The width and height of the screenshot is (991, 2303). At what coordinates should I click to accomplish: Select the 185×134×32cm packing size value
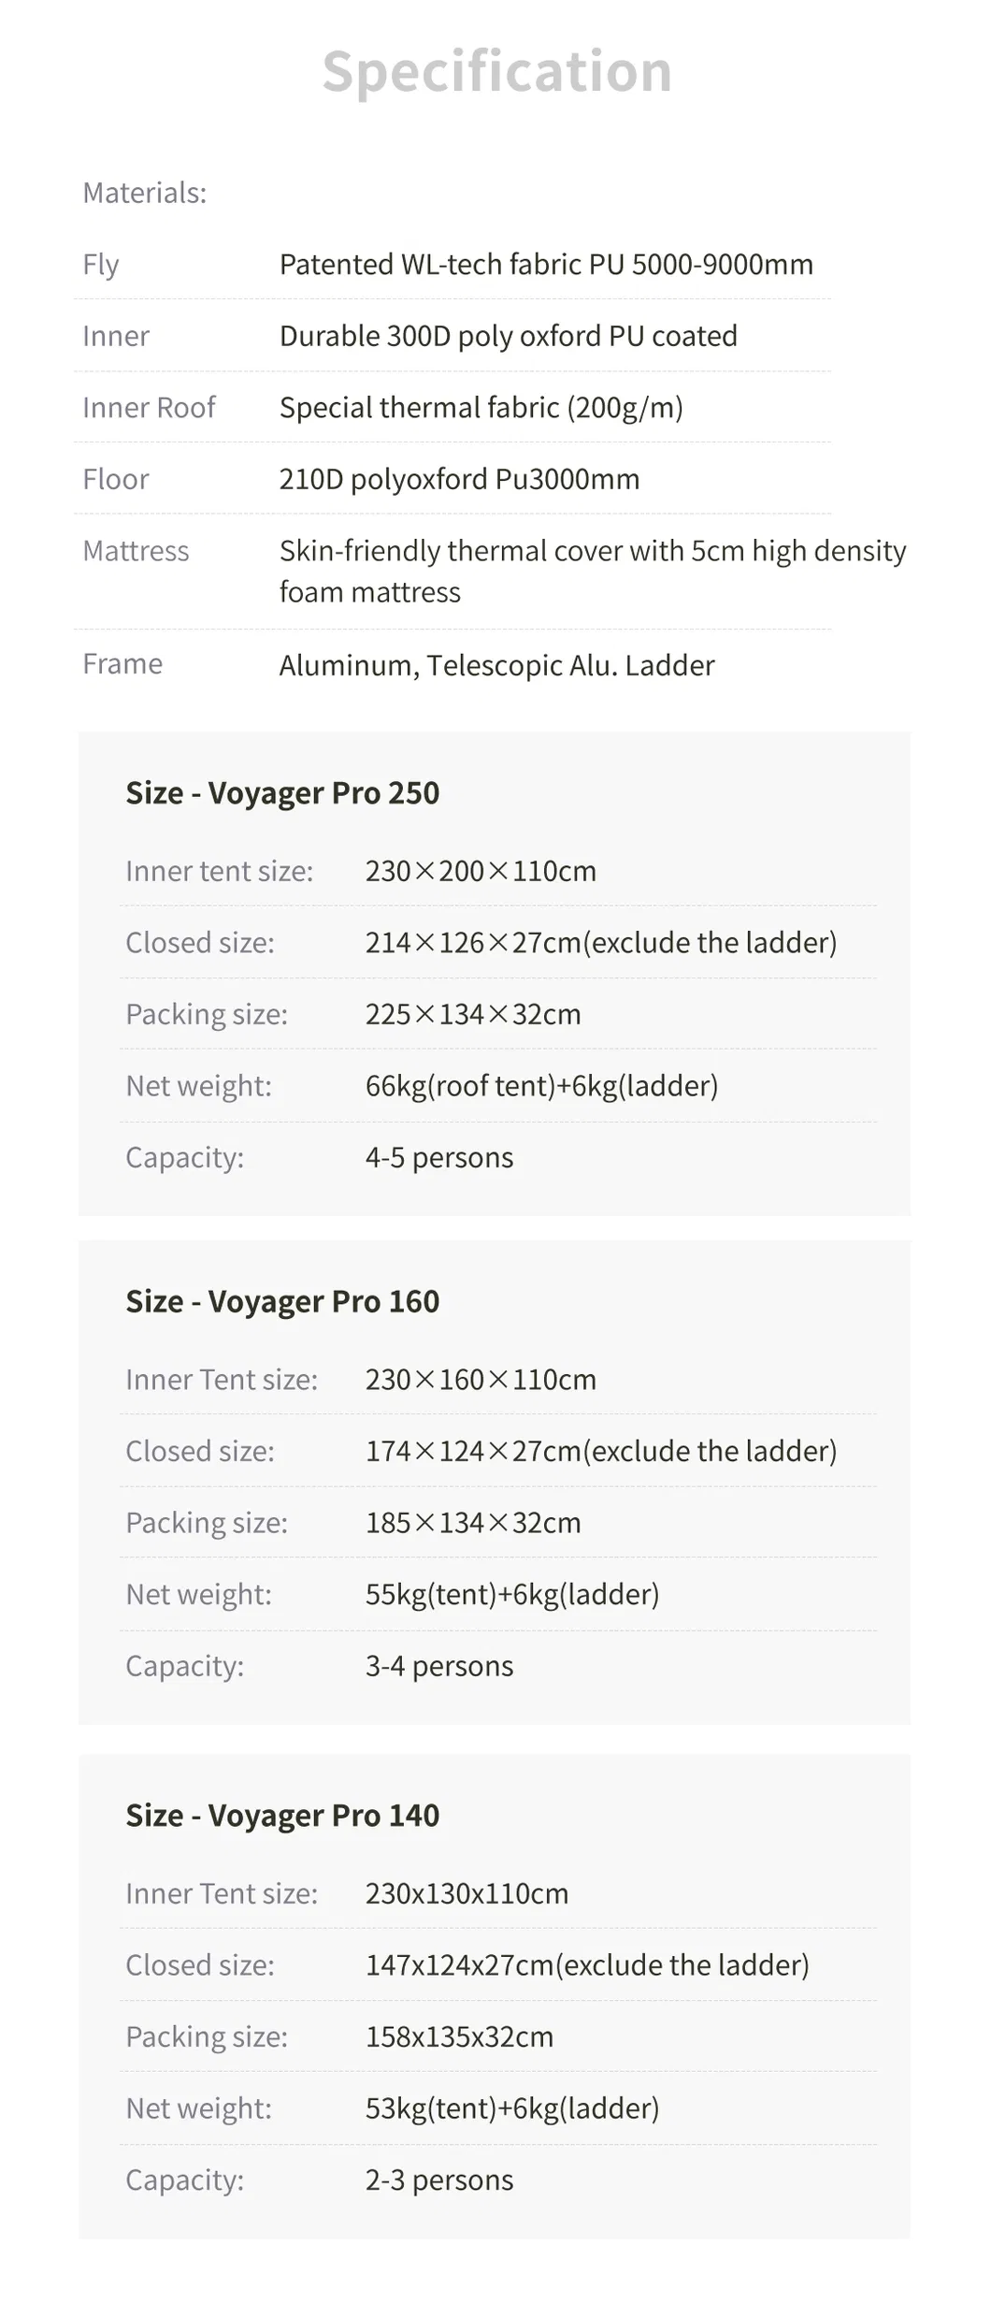(473, 1523)
